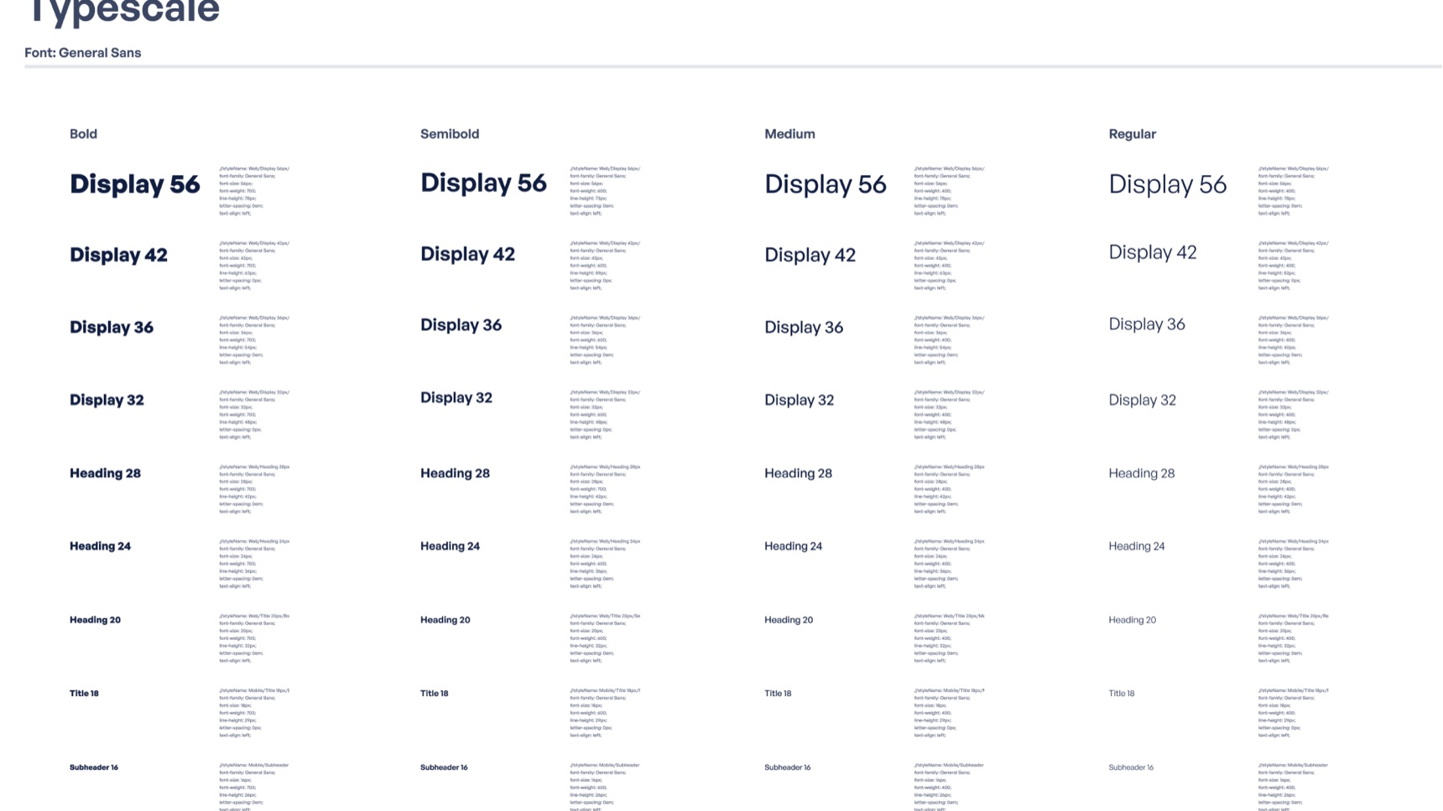The image size is (1443, 811).
Task: Click CSS spec next to Bold Heading 28
Action: click(x=254, y=489)
